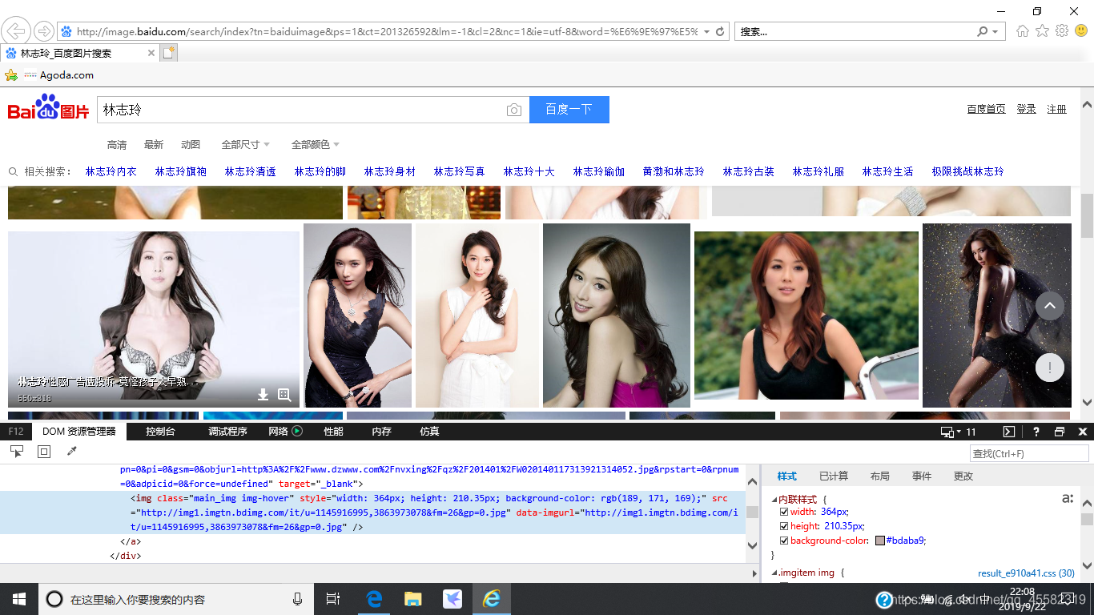The image size is (1094, 615).
Task: Switch to the 网络 tab
Action: 285,432
